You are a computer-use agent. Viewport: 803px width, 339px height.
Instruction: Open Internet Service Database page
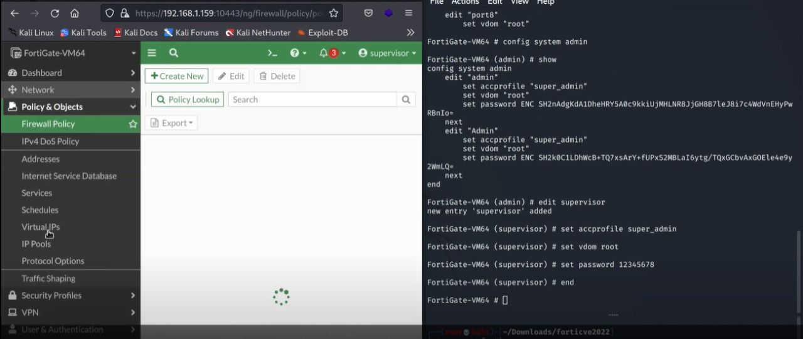pyautogui.click(x=70, y=176)
